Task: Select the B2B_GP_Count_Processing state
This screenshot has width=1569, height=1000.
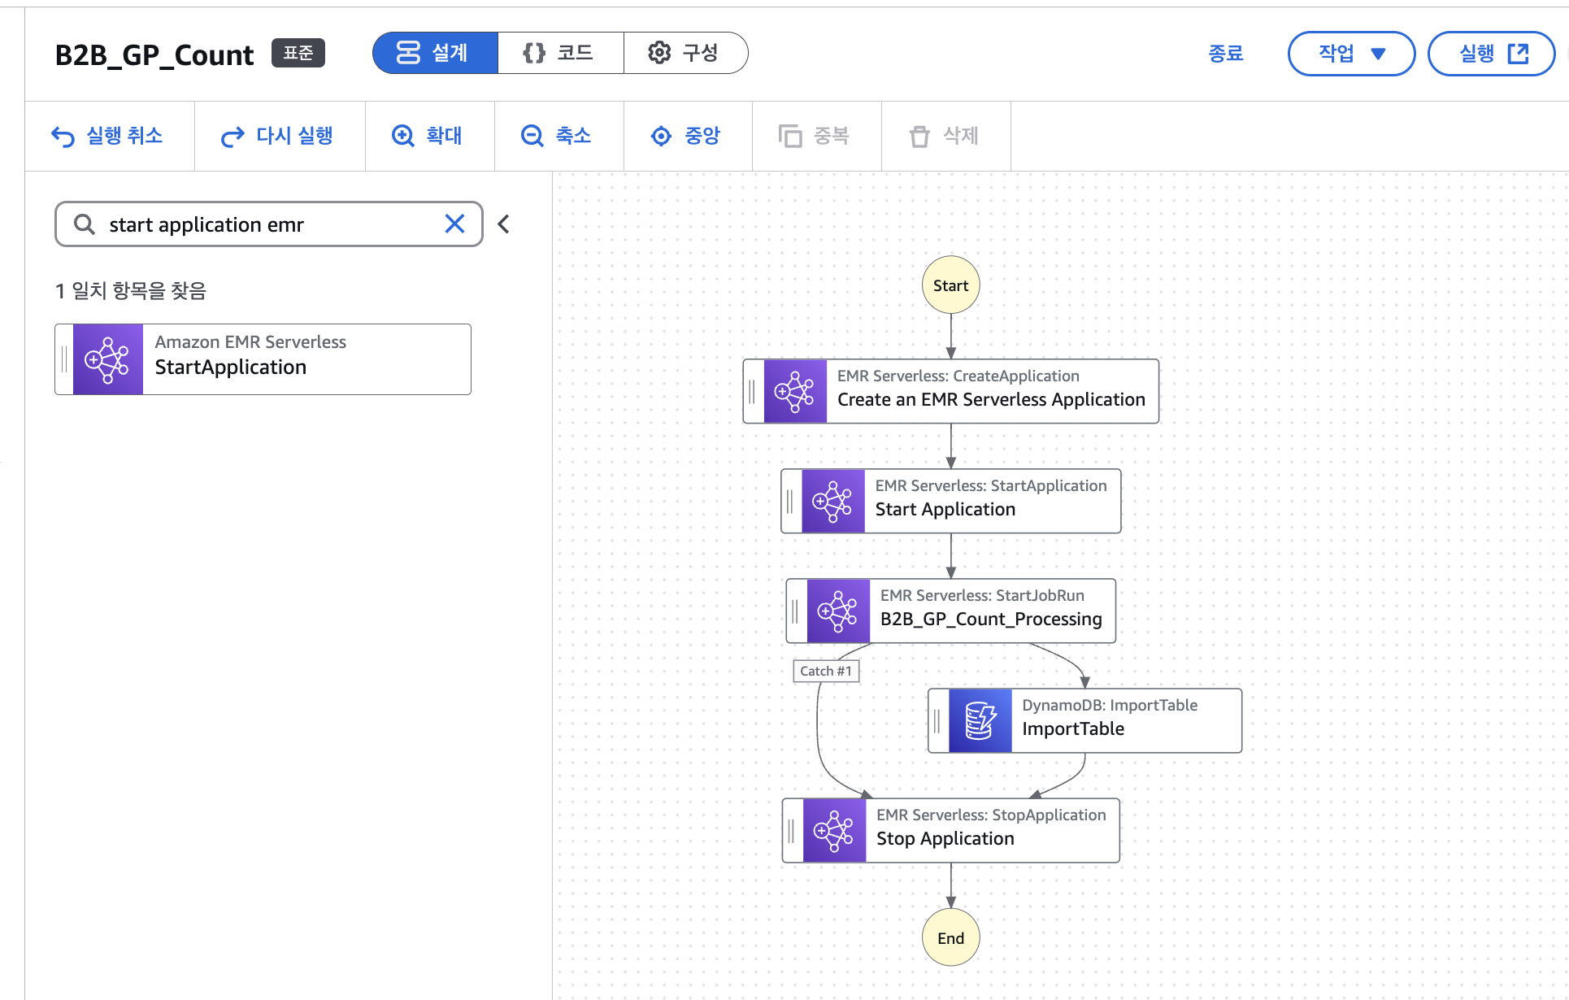Action: [x=990, y=611]
